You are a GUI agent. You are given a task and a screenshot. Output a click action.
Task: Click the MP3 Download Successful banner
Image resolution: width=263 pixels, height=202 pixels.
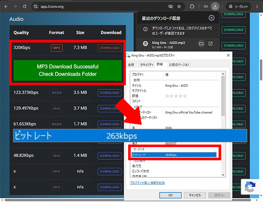point(67,70)
